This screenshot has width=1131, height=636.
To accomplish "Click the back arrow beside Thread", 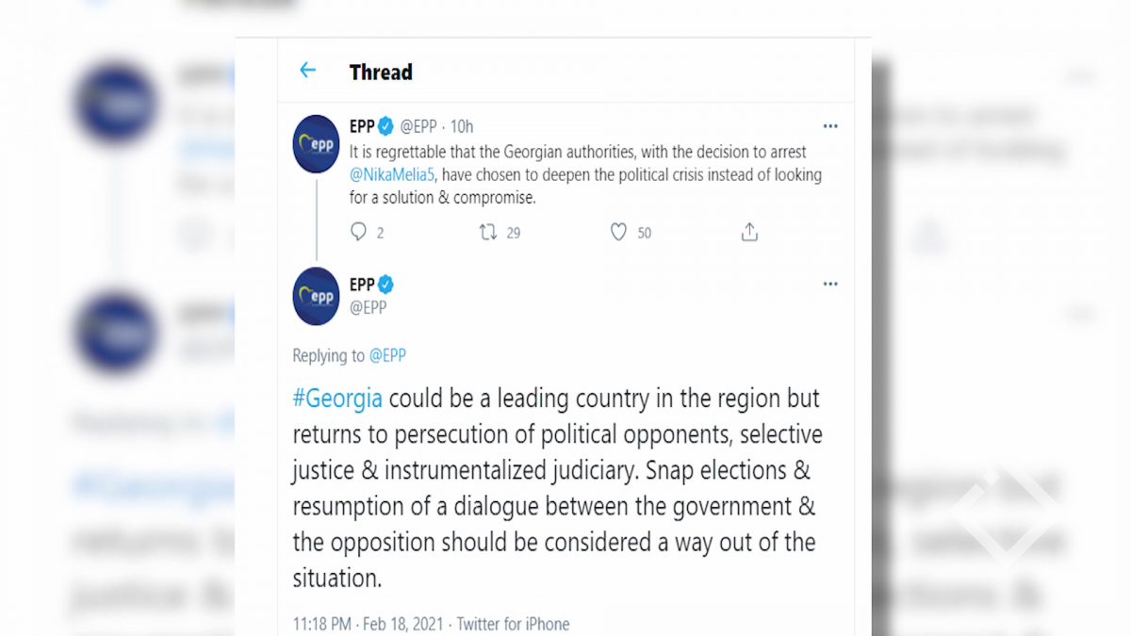I will [307, 71].
